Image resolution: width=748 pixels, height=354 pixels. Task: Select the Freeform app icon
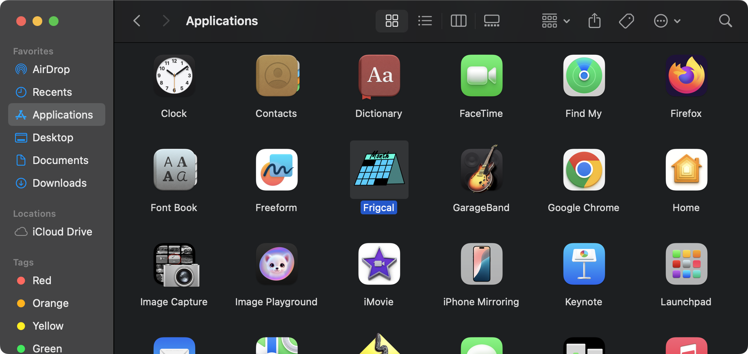(277, 170)
